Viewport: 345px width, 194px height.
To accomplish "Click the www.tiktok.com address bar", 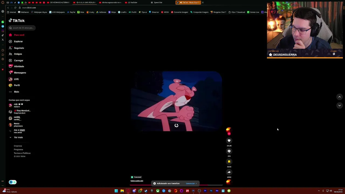I will click(x=29, y=8).
